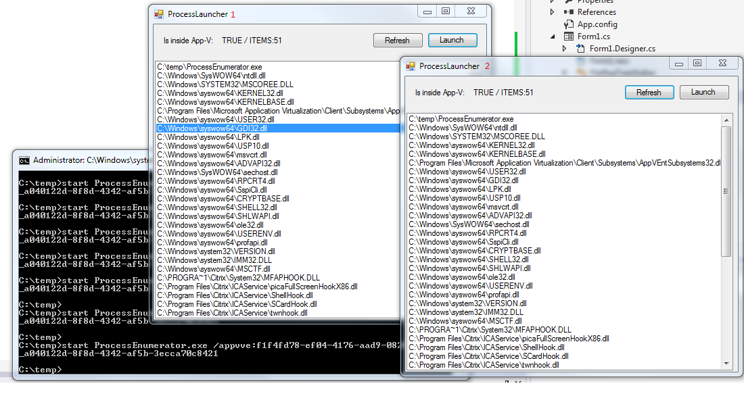Expand the Form1.Designer.cs node
The height and width of the screenshot is (415, 744).
[565, 49]
